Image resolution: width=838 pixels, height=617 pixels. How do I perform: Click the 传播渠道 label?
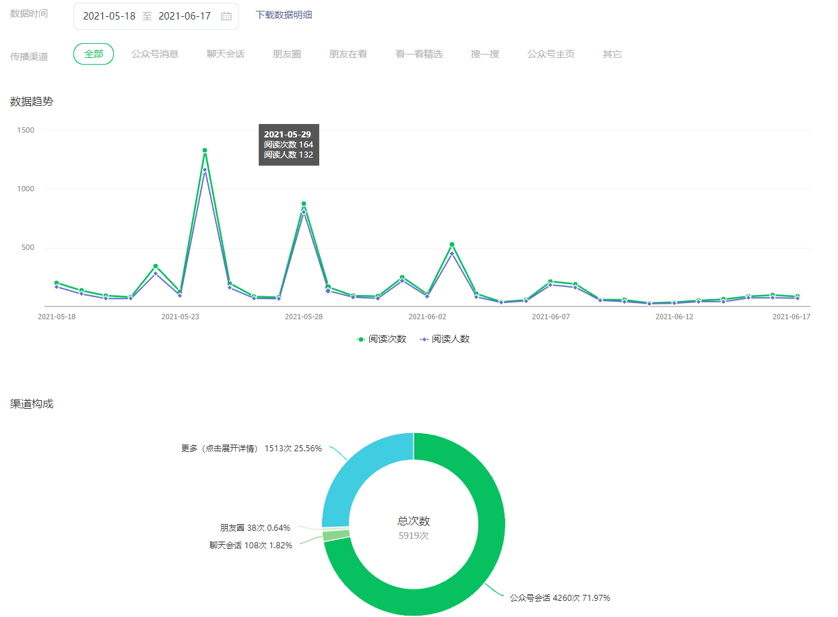[29, 57]
